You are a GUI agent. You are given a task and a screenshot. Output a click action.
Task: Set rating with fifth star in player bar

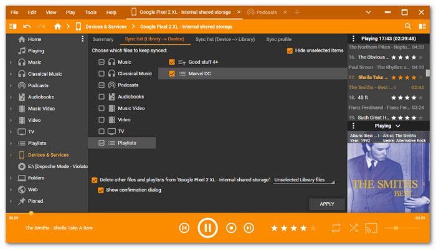coord(313,228)
